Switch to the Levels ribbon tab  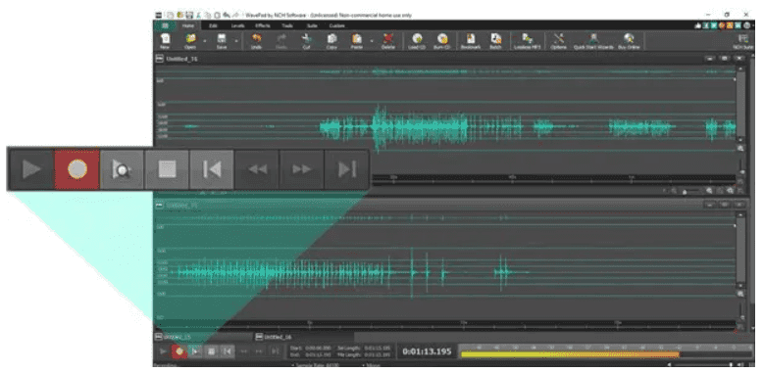point(237,25)
